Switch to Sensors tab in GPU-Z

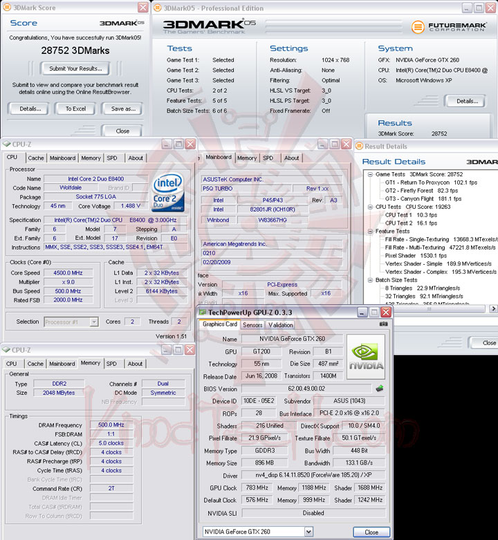pyautogui.click(x=252, y=325)
